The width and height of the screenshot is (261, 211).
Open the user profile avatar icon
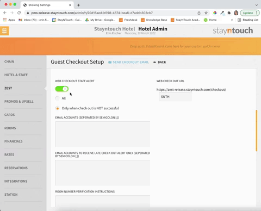tap(236, 13)
